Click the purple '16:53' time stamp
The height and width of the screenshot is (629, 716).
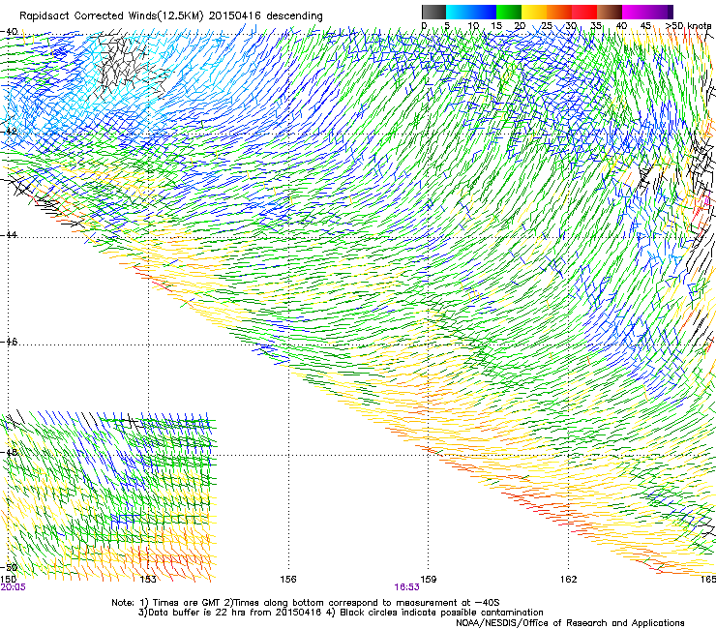(406, 587)
